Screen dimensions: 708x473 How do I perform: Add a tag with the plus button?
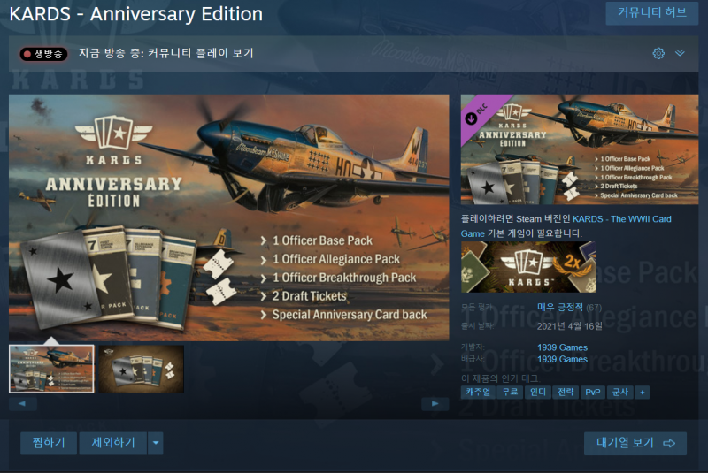[642, 393]
